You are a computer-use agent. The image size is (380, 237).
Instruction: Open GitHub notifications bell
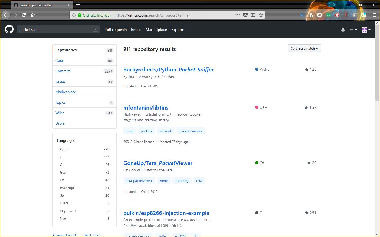click(x=343, y=30)
